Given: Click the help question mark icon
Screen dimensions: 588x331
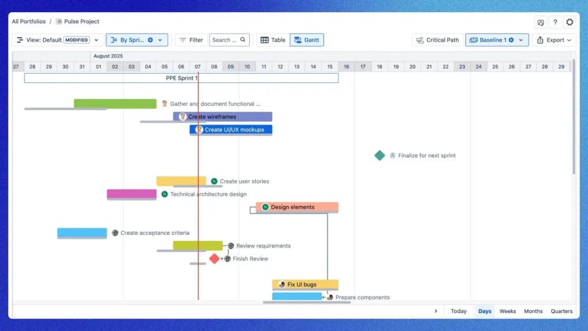Looking at the screenshot, I should (555, 22).
